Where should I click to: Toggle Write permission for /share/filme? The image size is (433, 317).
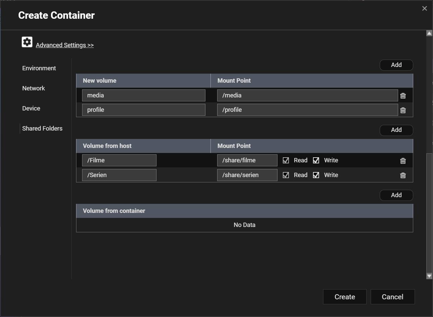(316, 160)
